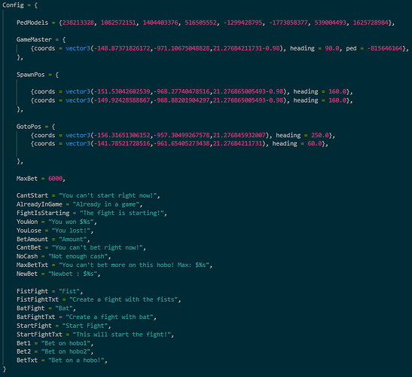This screenshot has height=377, width=412.
Task: Click the MaxBet value 6000
Action: 55,179
